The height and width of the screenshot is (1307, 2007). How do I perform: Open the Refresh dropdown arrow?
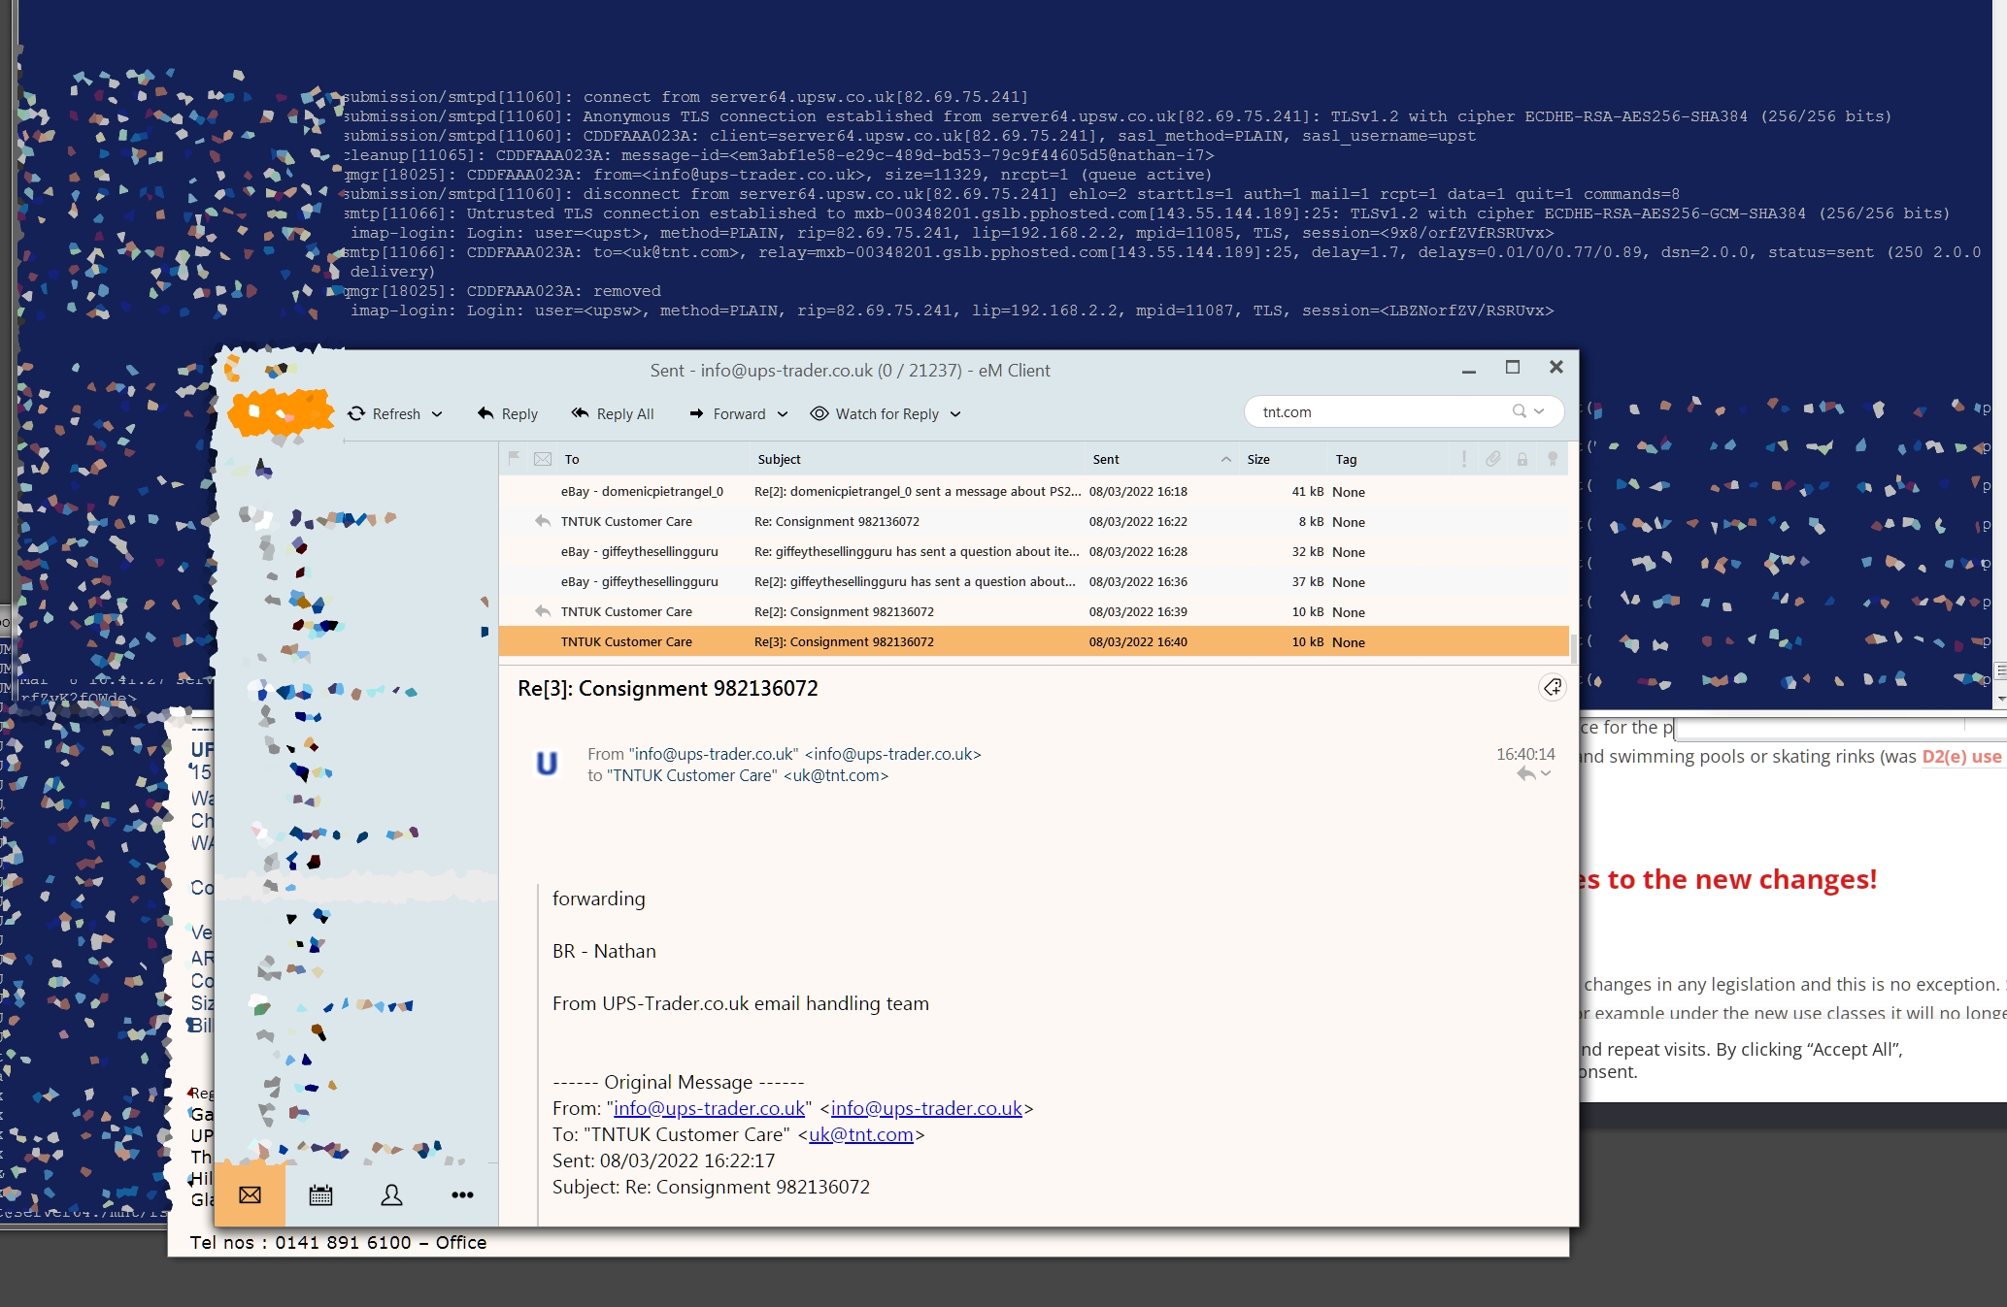pos(437,414)
